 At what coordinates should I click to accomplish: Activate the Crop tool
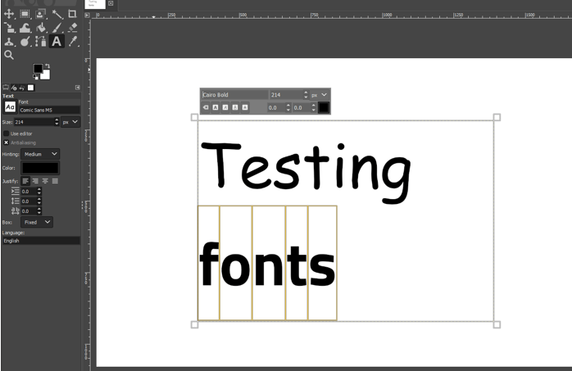(x=72, y=13)
